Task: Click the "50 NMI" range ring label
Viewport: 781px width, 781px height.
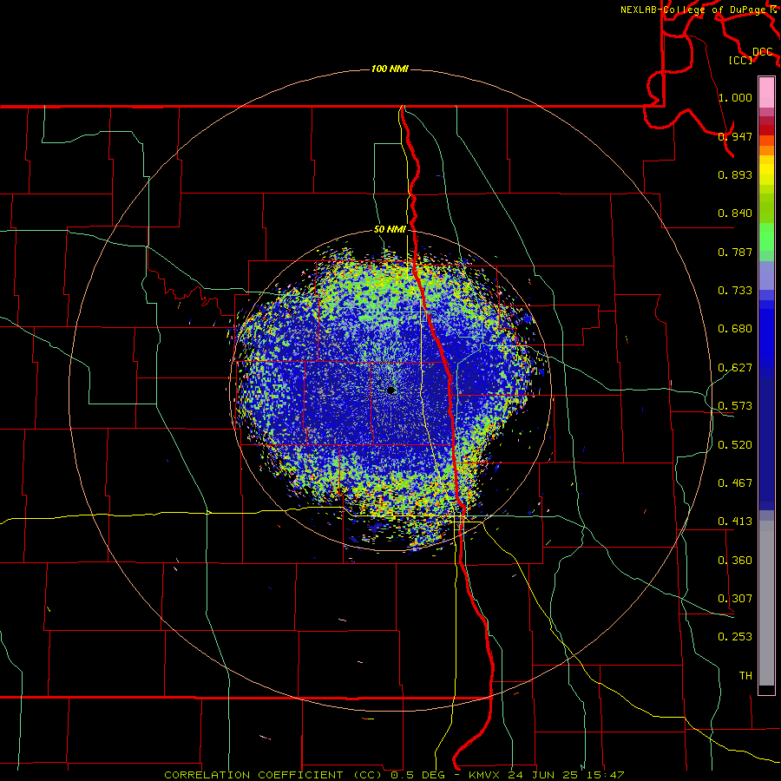Action: [390, 229]
